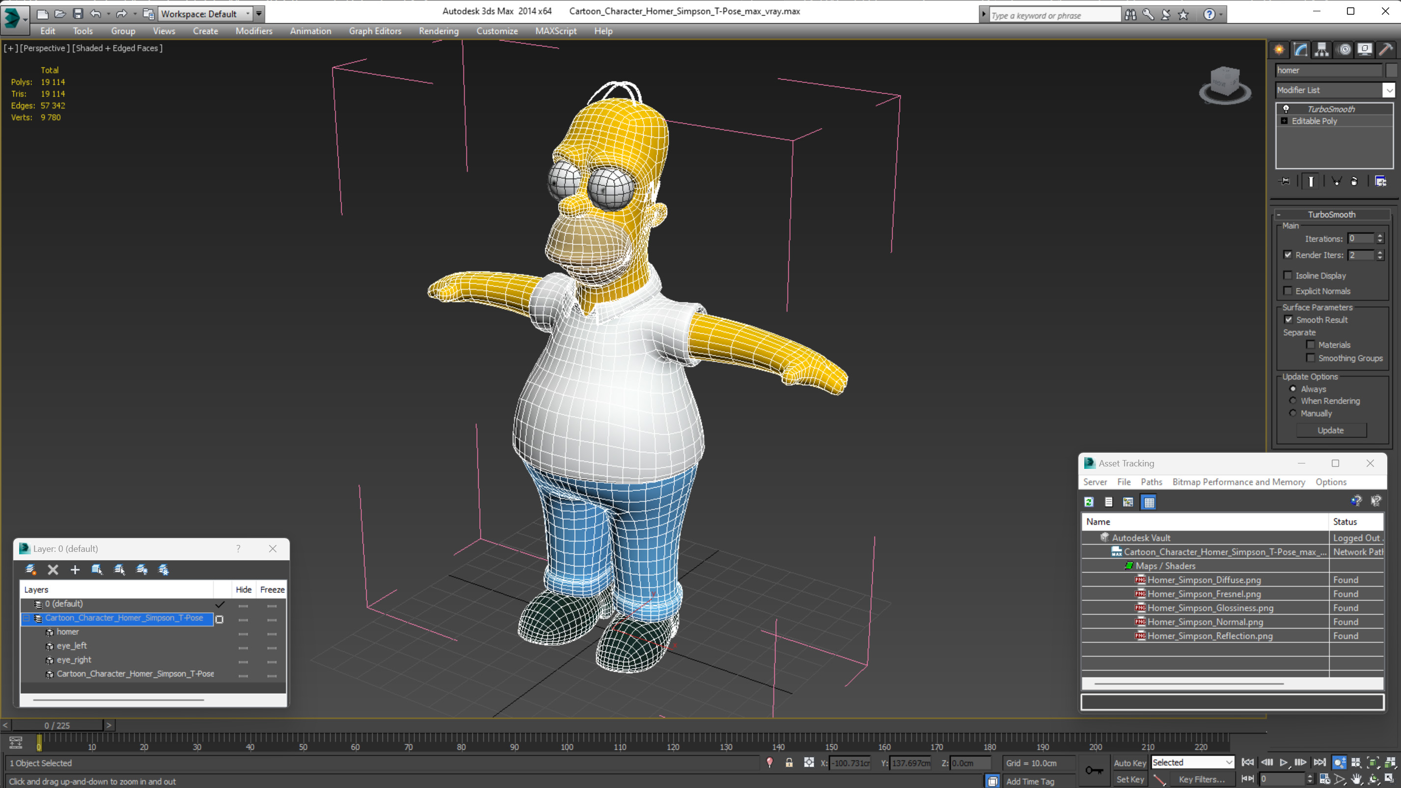Viewport: 1401px width, 788px height.
Task: Click the Save File icon in toolbar
Action: [78, 14]
